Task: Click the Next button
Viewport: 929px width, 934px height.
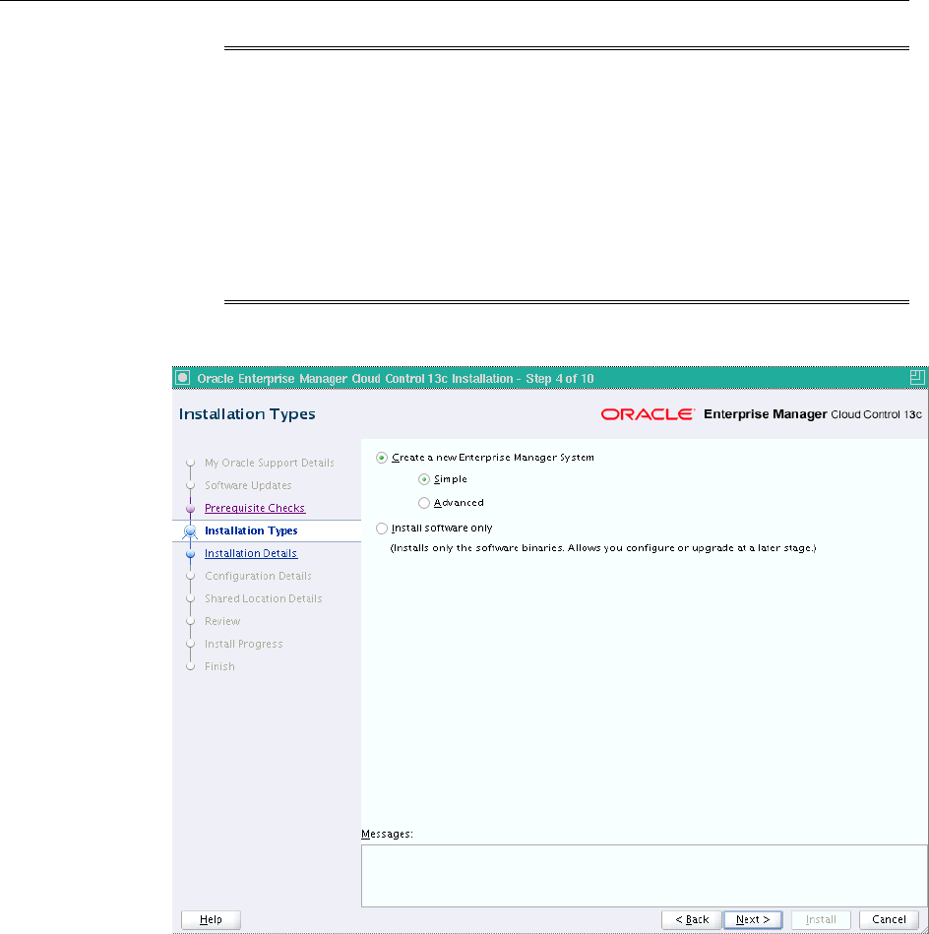Action: 753,919
